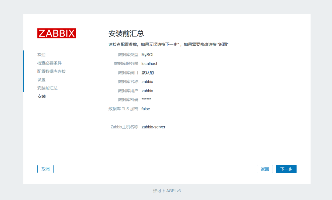Click the 数据库密码 label
This screenshot has height=200, width=332.
click(128, 100)
